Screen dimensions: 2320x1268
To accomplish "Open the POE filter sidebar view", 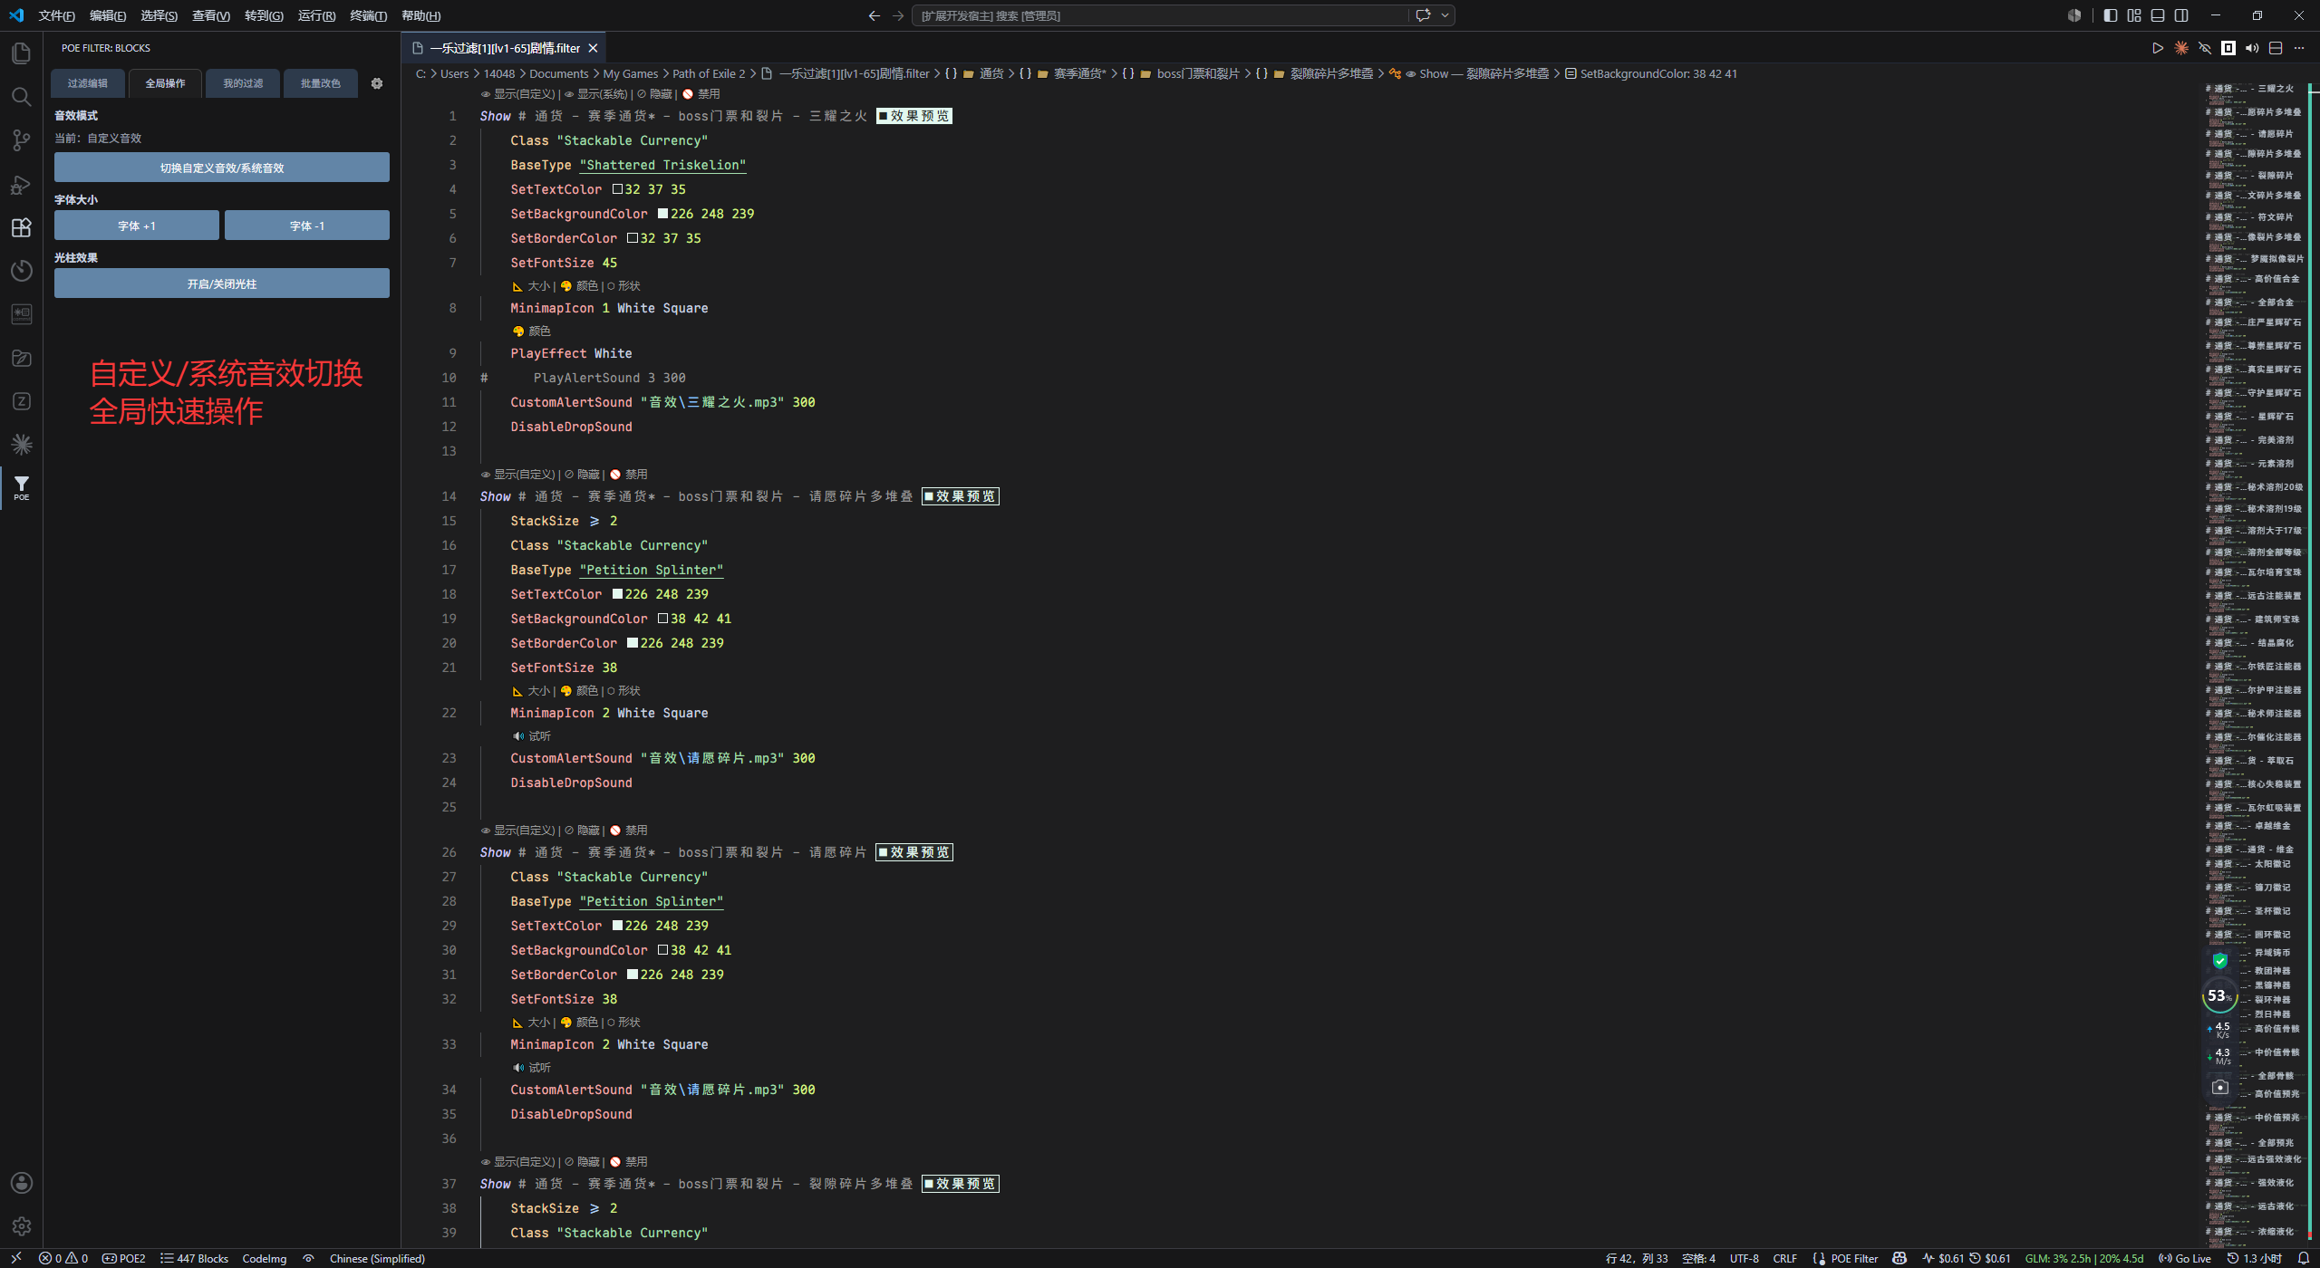I will point(22,488).
